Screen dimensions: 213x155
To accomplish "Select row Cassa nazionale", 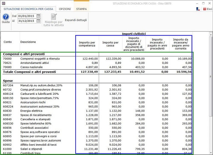I will pos(97,67).
